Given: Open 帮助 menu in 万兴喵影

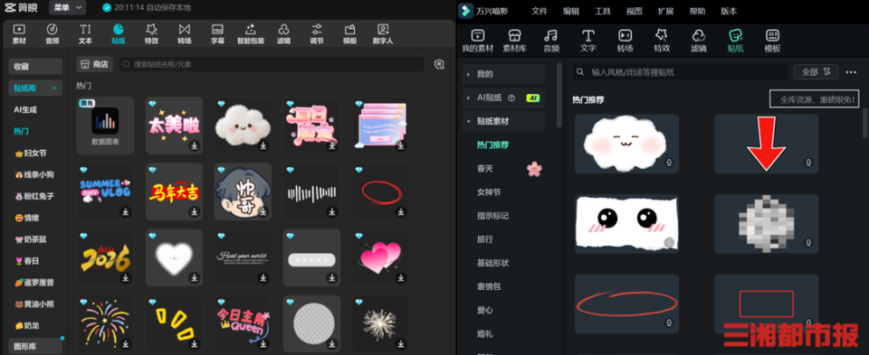Looking at the screenshot, I should tap(697, 11).
